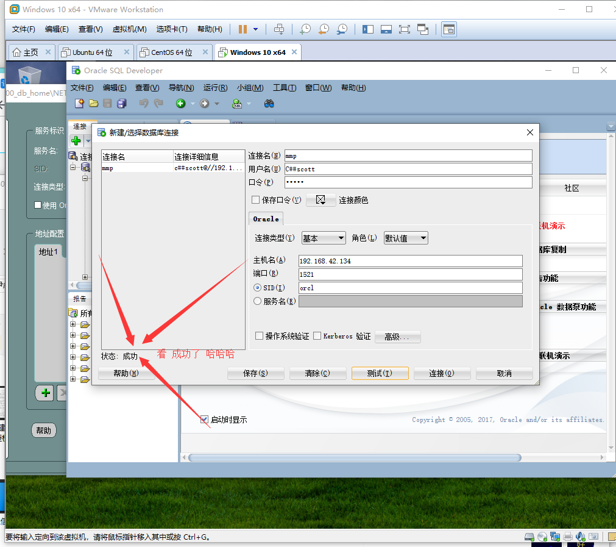Click the VMware pause virtual machine icon
The height and width of the screenshot is (547, 616).
[x=243, y=29]
